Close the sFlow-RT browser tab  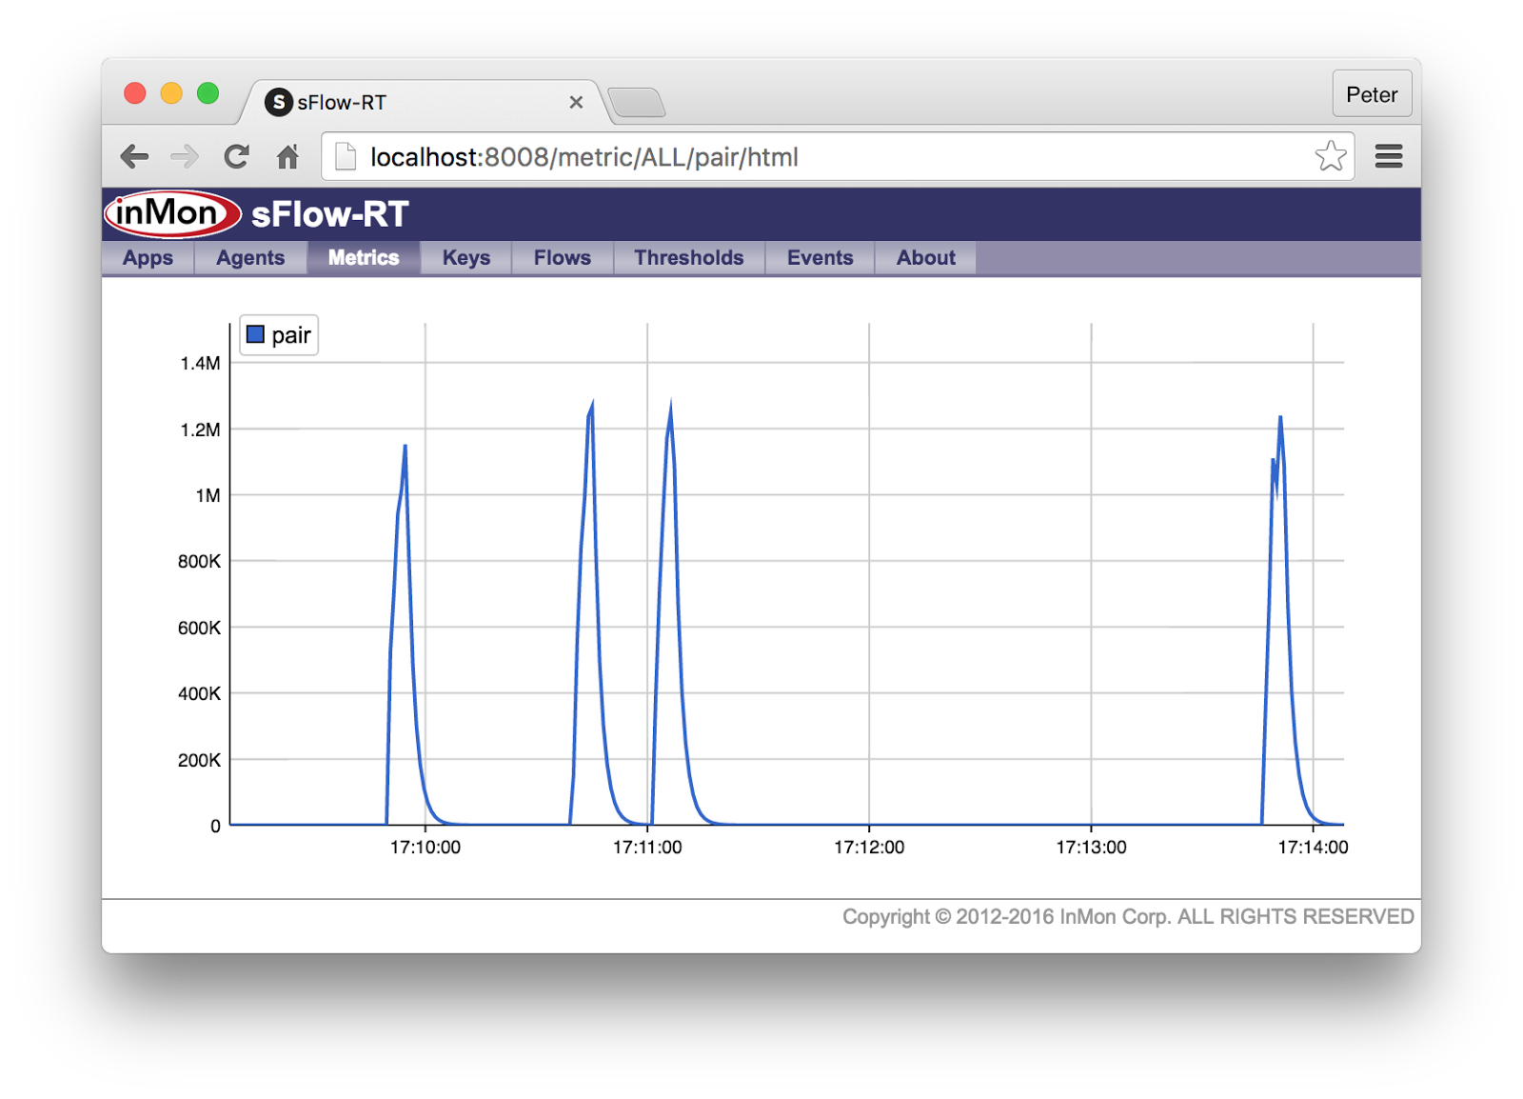pos(576,102)
